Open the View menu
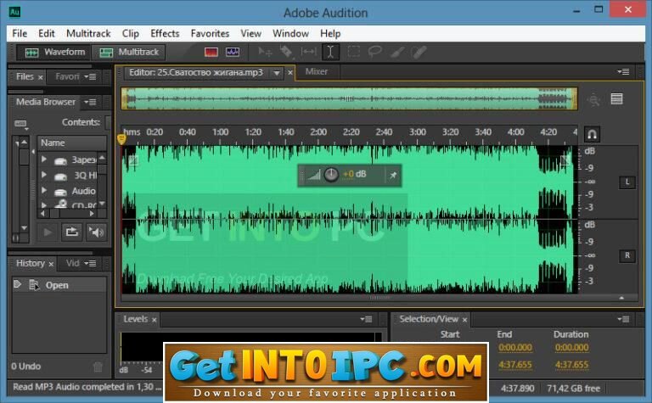The width and height of the screenshot is (652, 403). pyautogui.click(x=250, y=33)
